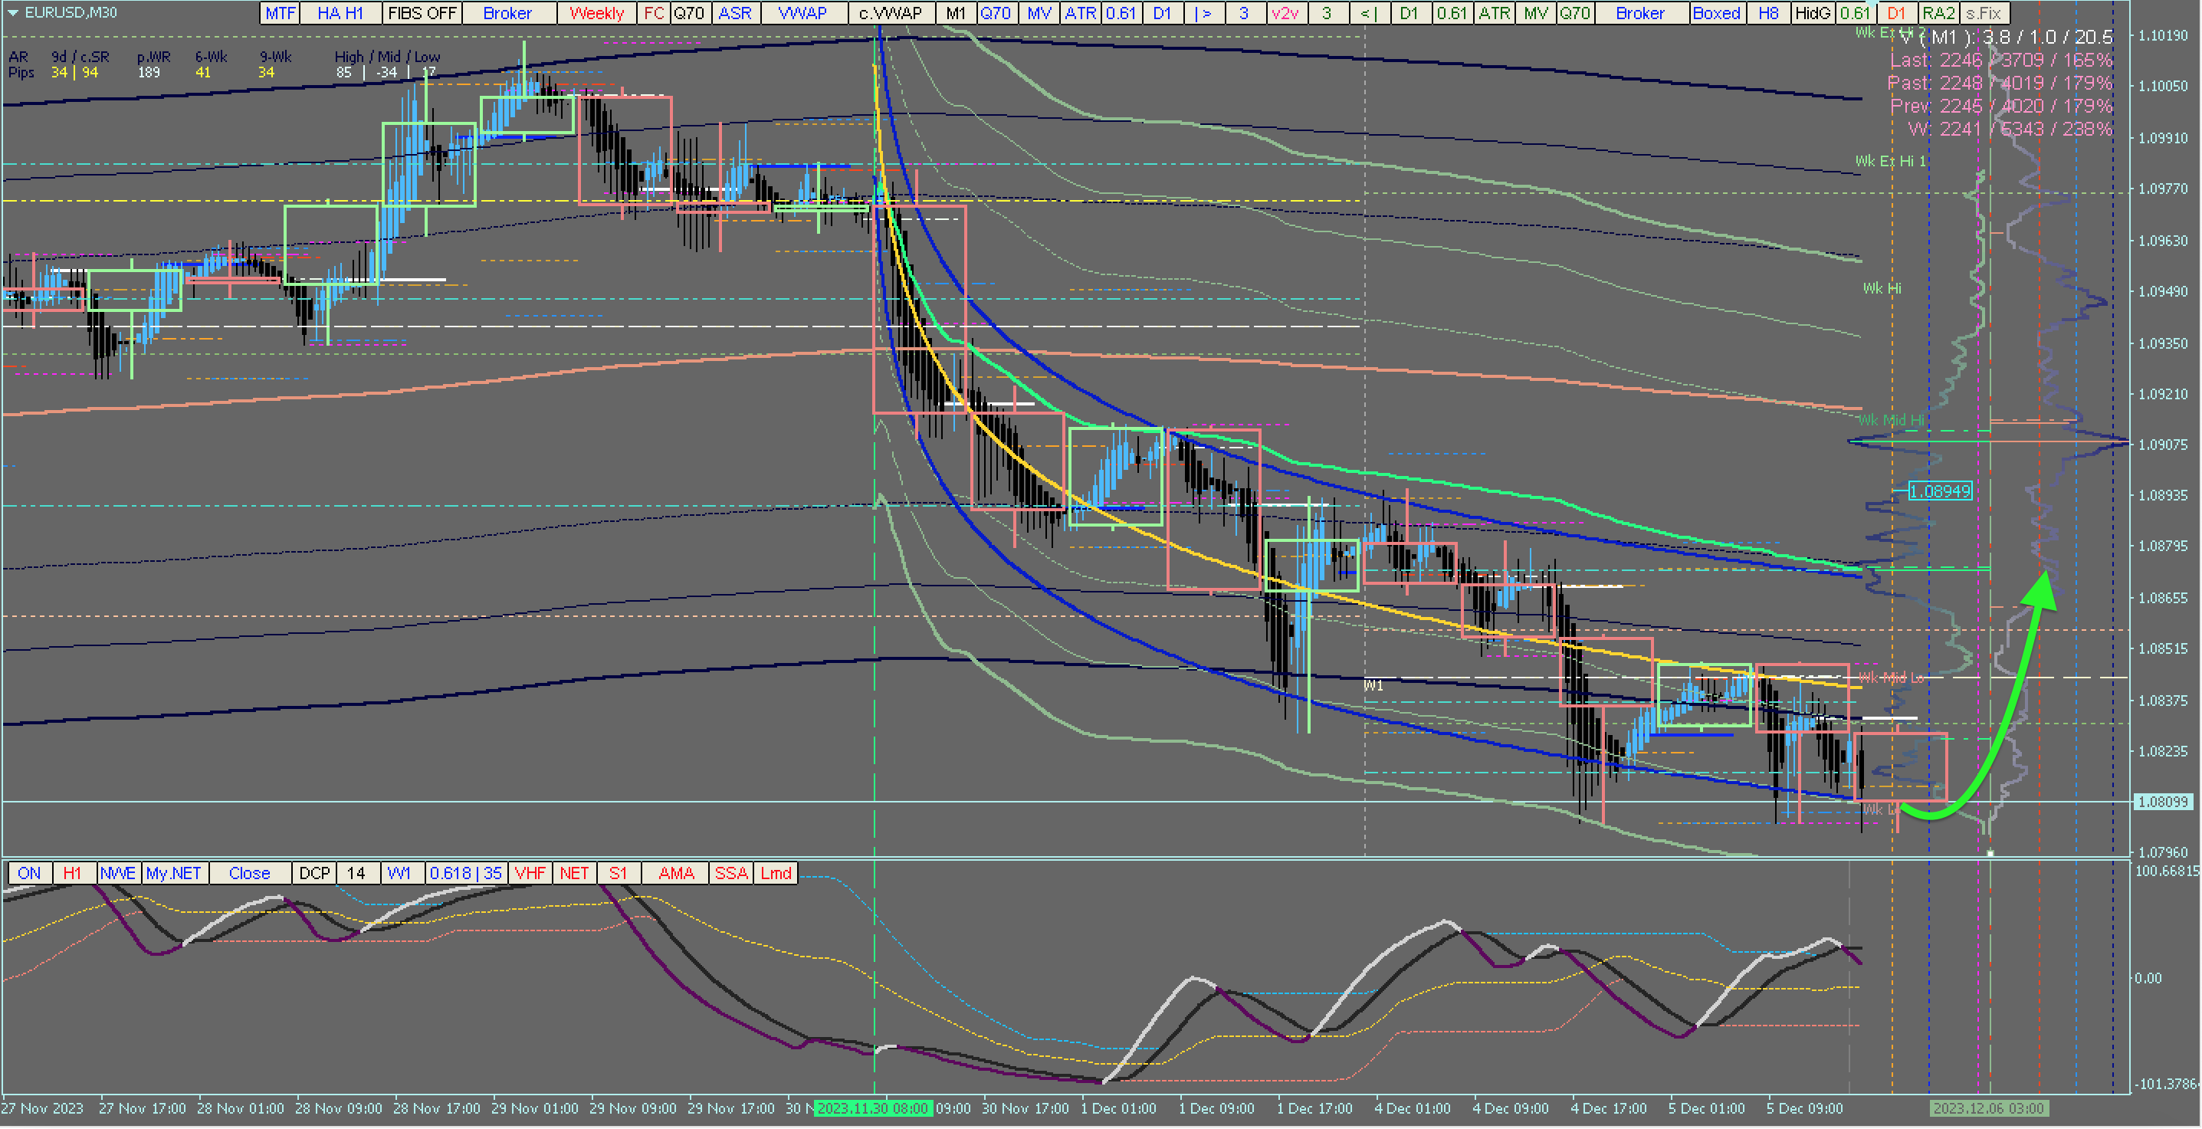Click the 2023.11.30 08:00 time marker

point(872,1108)
